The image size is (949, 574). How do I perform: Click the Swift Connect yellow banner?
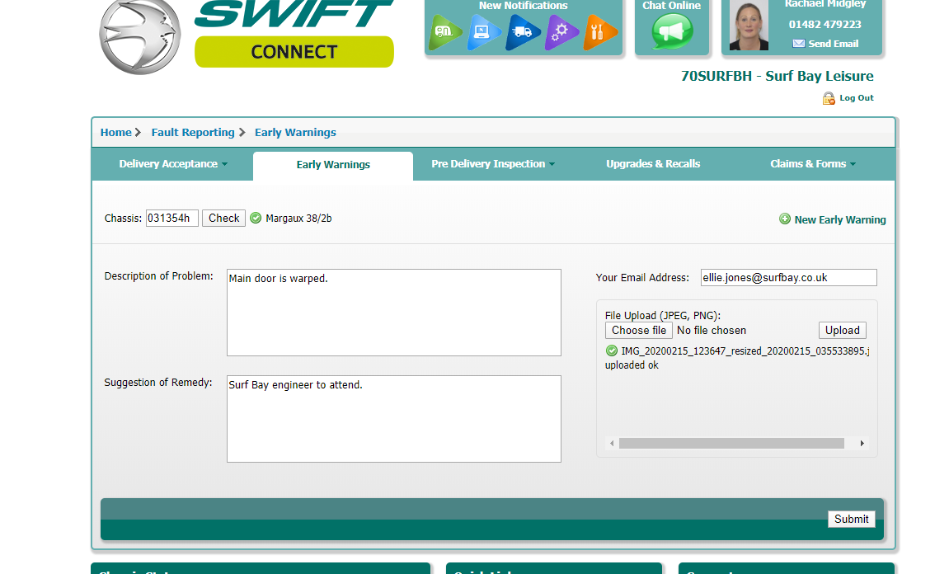pyautogui.click(x=294, y=52)
